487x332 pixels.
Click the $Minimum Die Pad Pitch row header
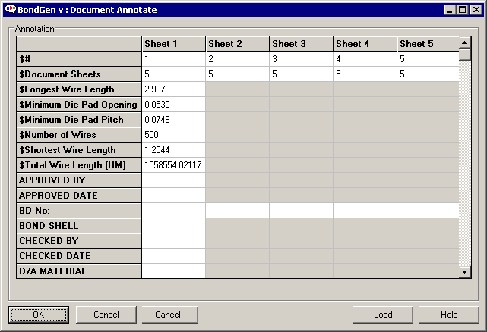click(79, 120)
